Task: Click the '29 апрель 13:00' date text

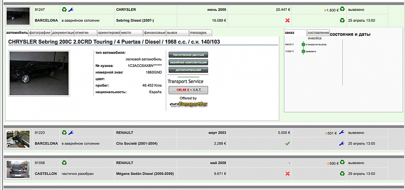Action: 362,174
